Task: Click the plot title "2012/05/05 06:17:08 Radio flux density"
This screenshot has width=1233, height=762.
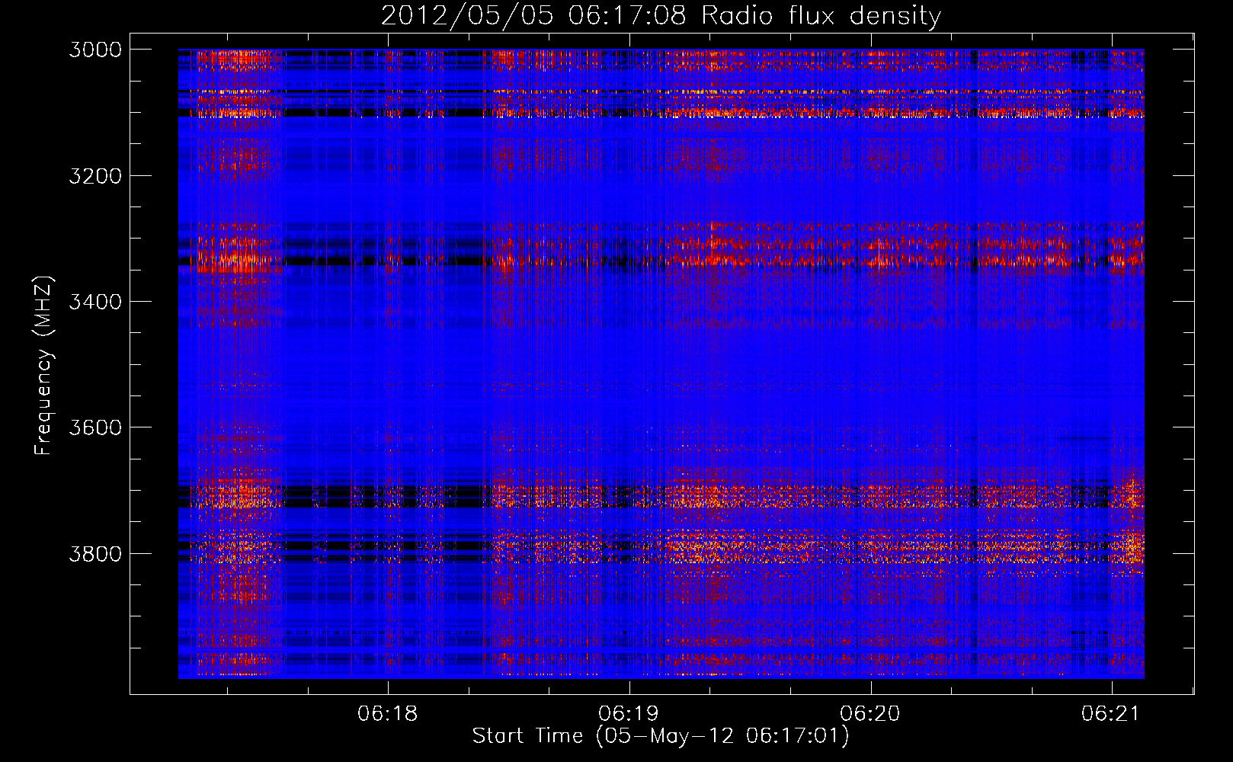Action: 661,15
